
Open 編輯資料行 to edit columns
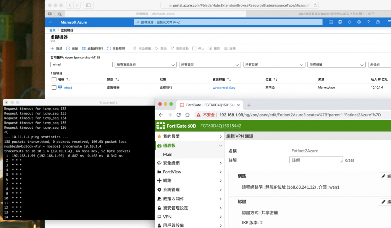(x=92, y=49)
